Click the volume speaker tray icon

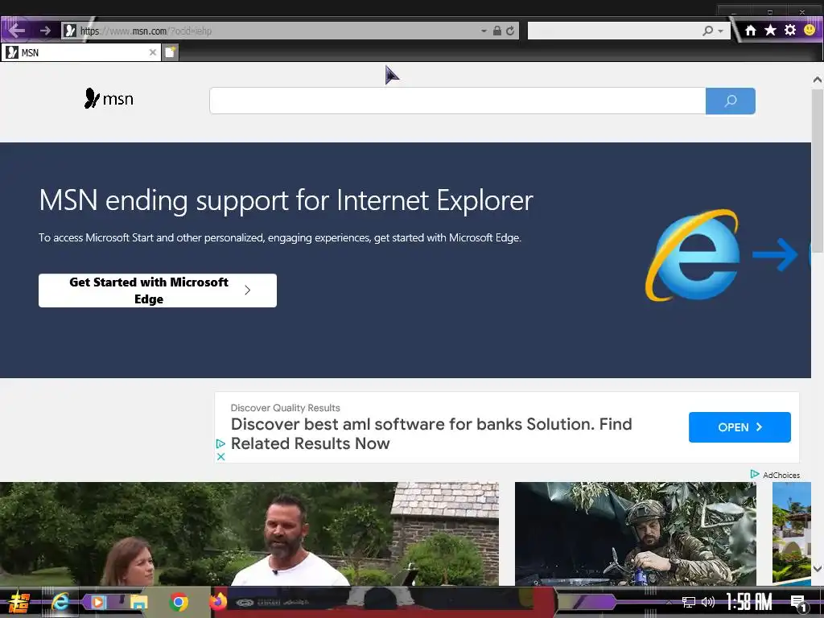coord(708,602)
